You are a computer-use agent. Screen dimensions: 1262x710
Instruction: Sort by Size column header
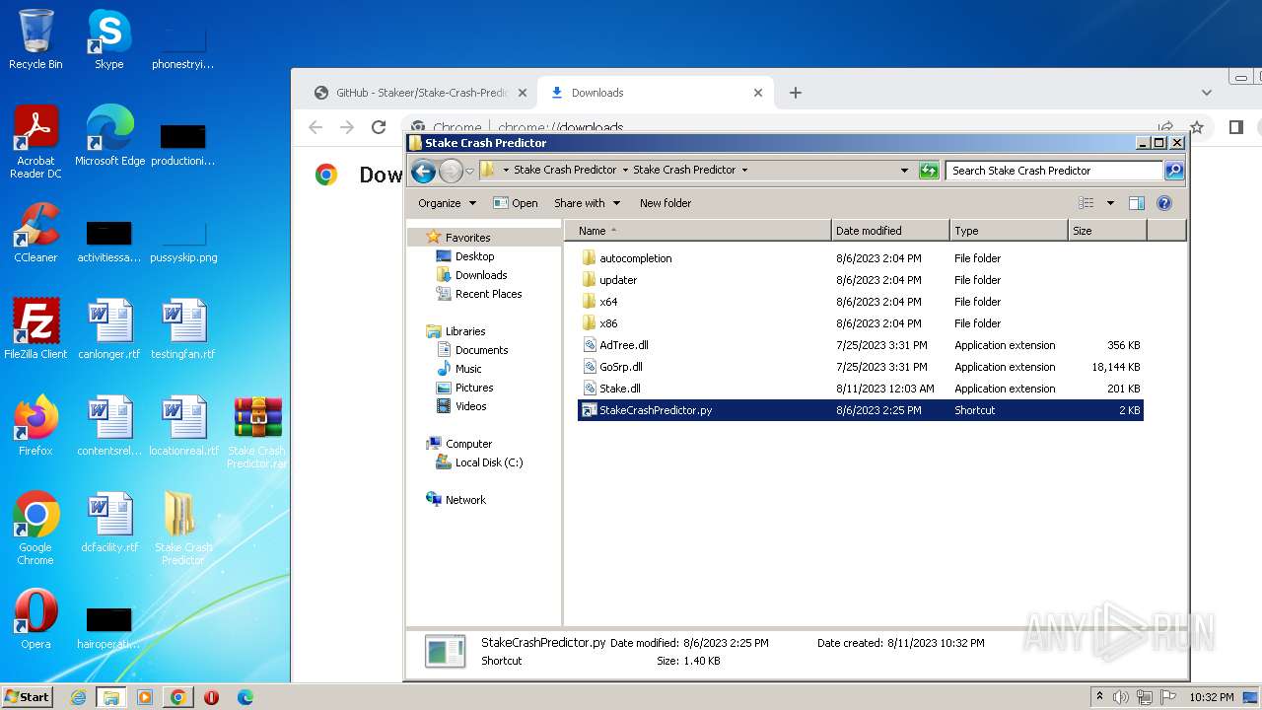point(1108,231)
